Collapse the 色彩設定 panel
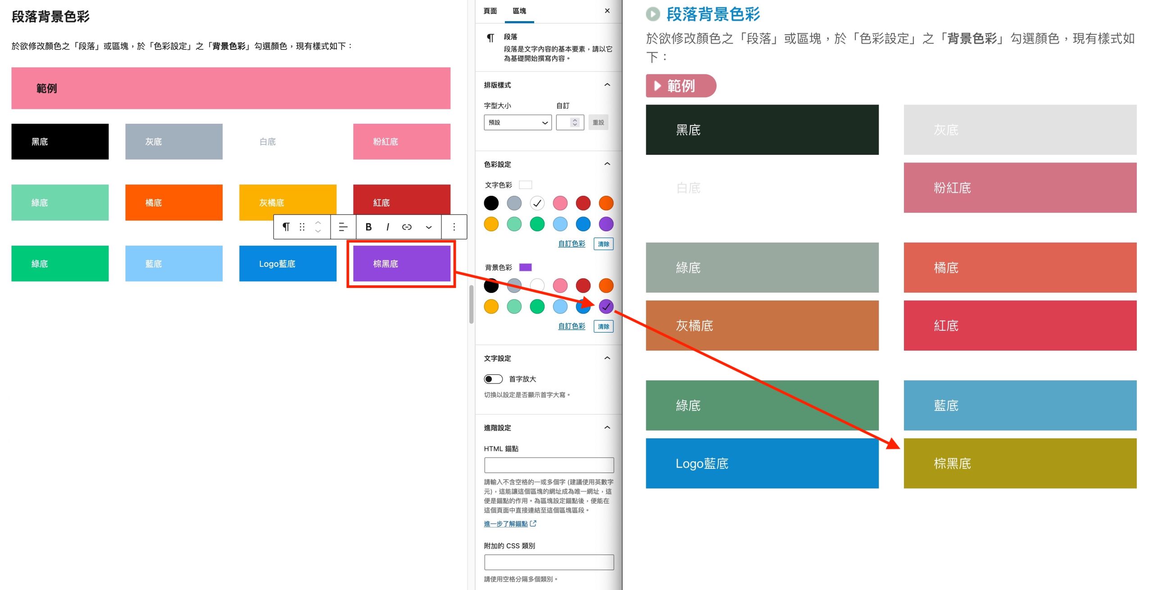The image size is (1153, 590). tap(607, 164)
